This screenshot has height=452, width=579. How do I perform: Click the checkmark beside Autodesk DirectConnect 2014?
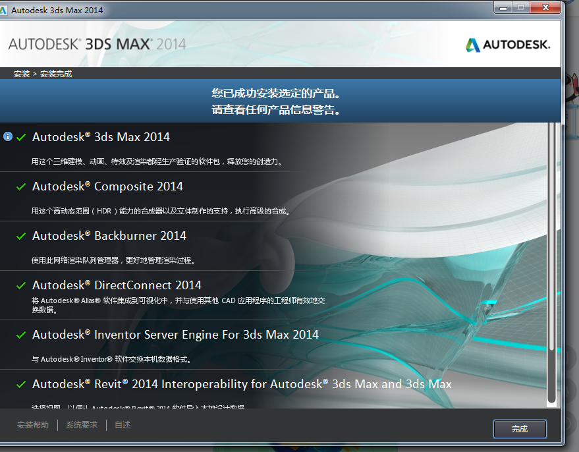[x=21, y=285]
